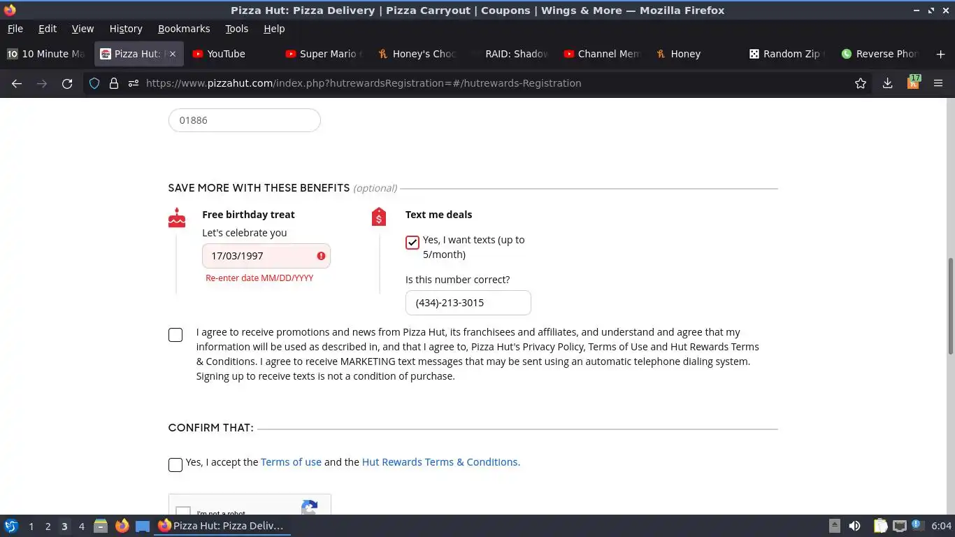Switch to virtual desktop 1
Image resolution: width=955 pixels, height=537 pixels.
[x=31, y=527]
